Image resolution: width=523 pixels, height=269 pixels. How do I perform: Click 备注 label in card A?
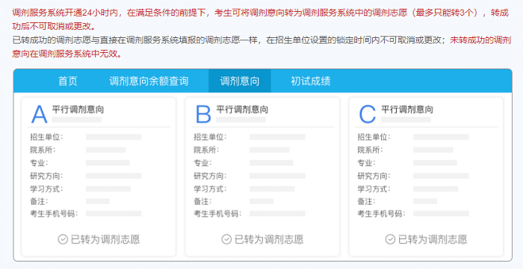[39, 201]
